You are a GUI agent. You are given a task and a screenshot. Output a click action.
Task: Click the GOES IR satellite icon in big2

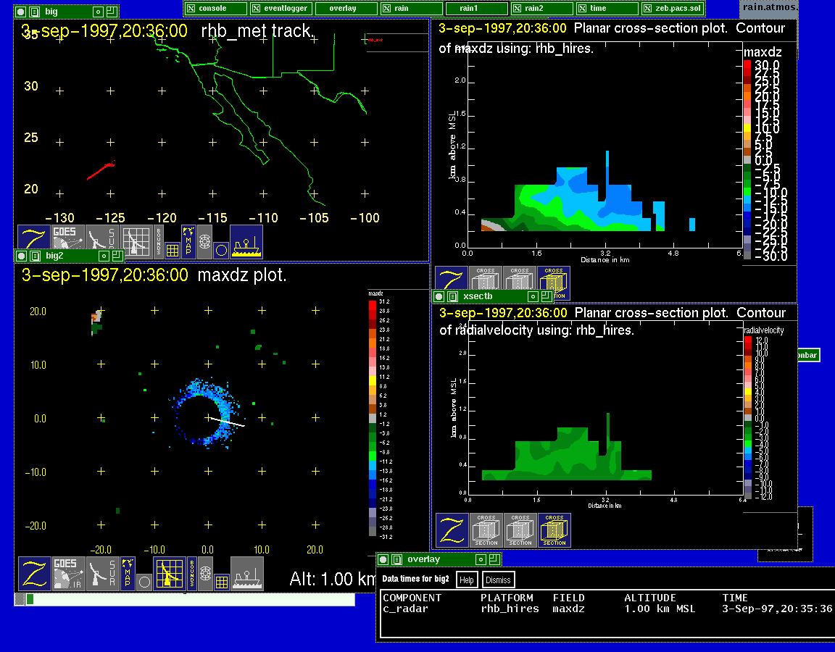(x=65, y=572)
